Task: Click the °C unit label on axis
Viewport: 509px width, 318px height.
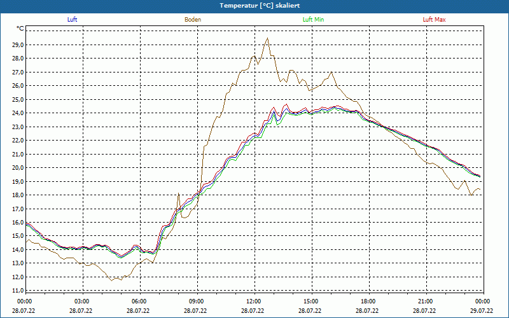Action: [20, 29]
